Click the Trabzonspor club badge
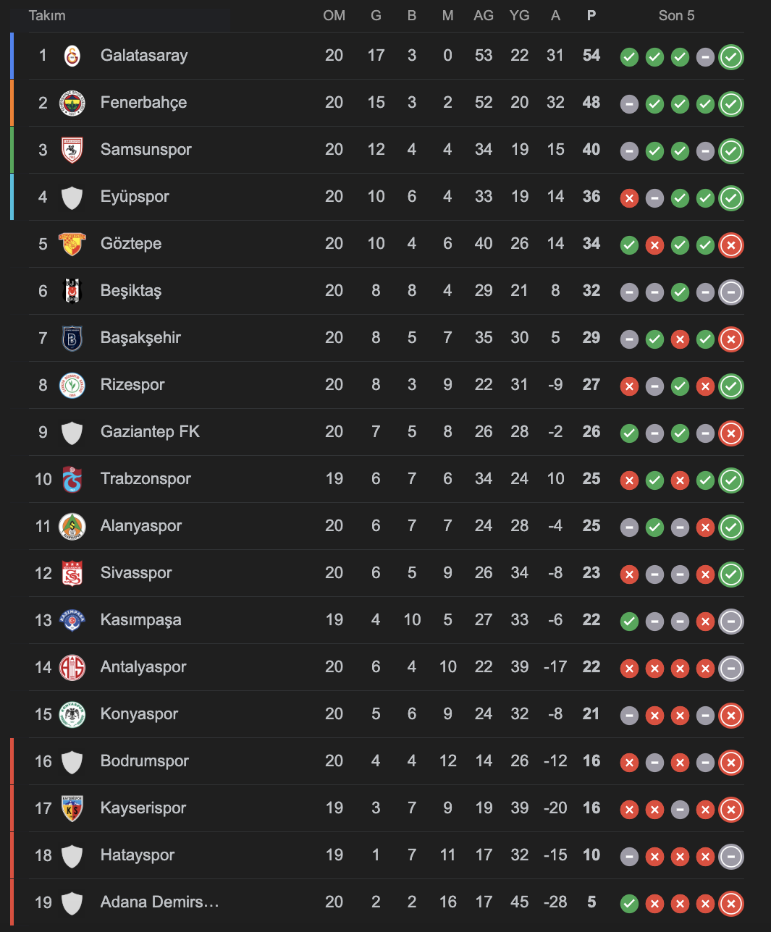Image resolution: width=771 pixels, height=932 pixels. pos(72,479)
